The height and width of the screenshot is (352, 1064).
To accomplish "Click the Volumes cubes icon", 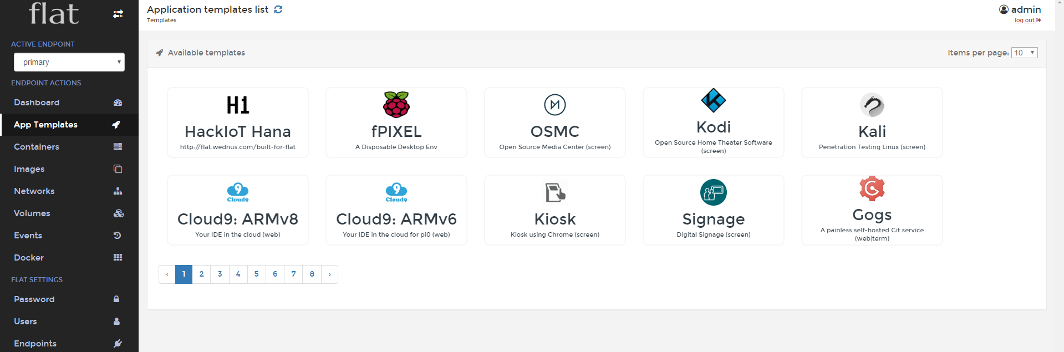I will coord(118,213).
